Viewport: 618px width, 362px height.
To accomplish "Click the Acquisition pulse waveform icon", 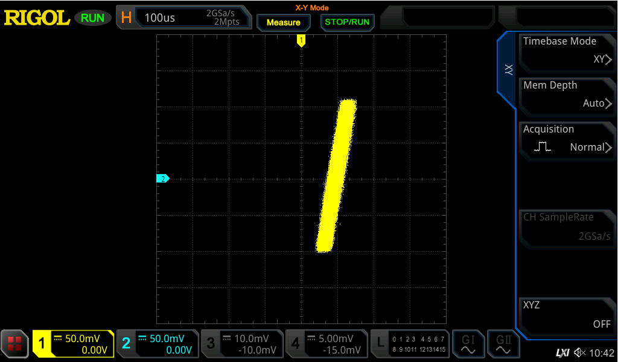I will 543,147.
